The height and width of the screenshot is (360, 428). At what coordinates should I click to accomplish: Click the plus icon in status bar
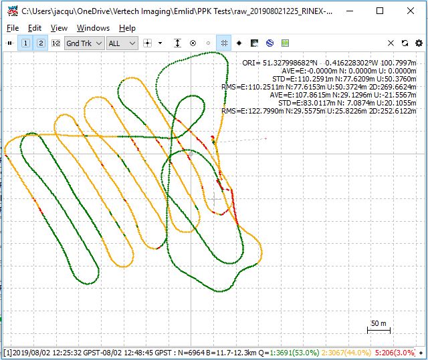tap(421, 353)
